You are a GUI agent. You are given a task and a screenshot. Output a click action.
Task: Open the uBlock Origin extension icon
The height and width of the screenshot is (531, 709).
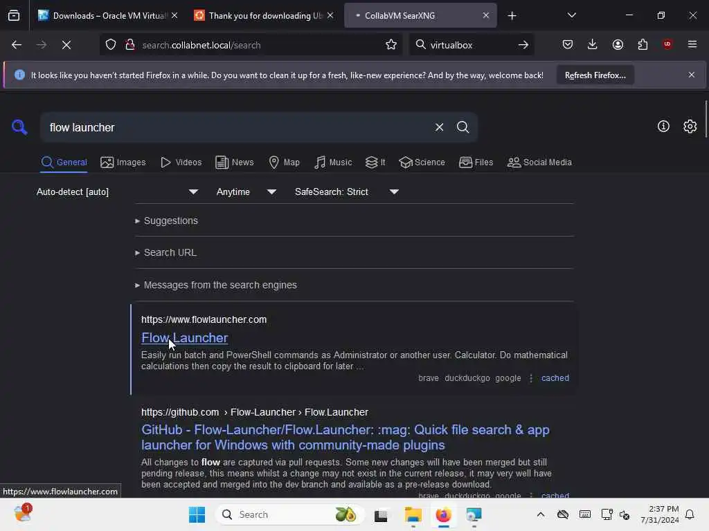667,44
